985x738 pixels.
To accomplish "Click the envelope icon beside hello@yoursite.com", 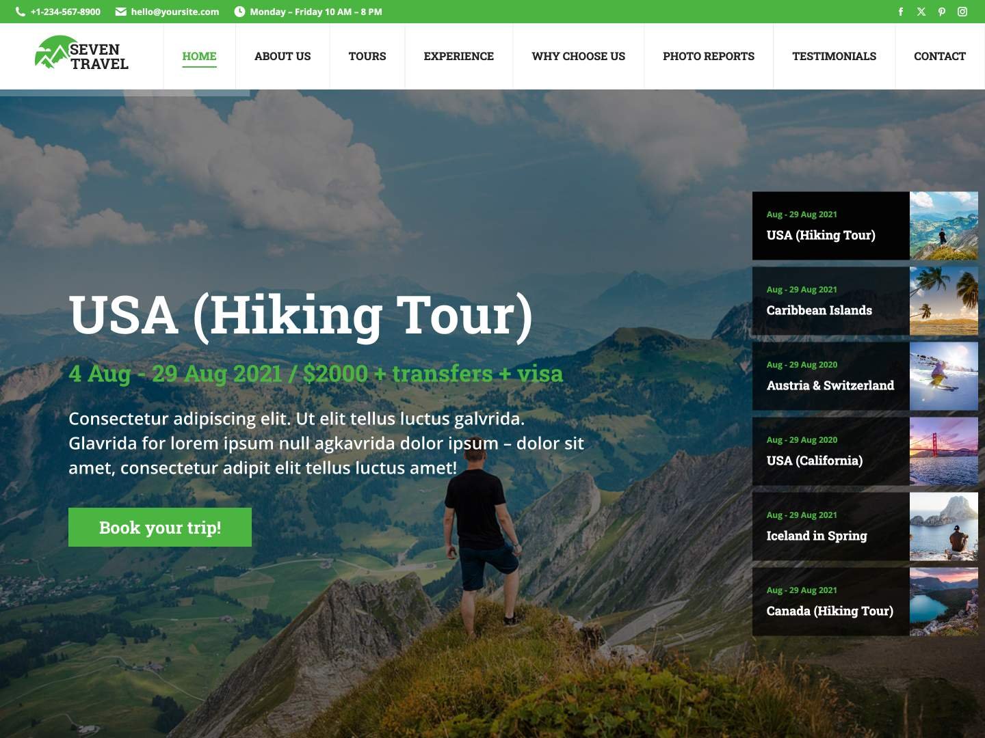I will point(120,12).
